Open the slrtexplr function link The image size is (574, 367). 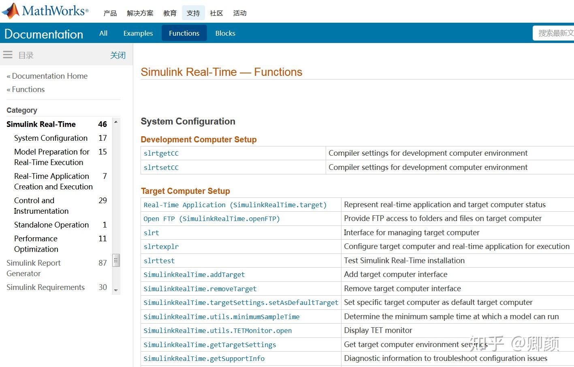click(161, 247)
